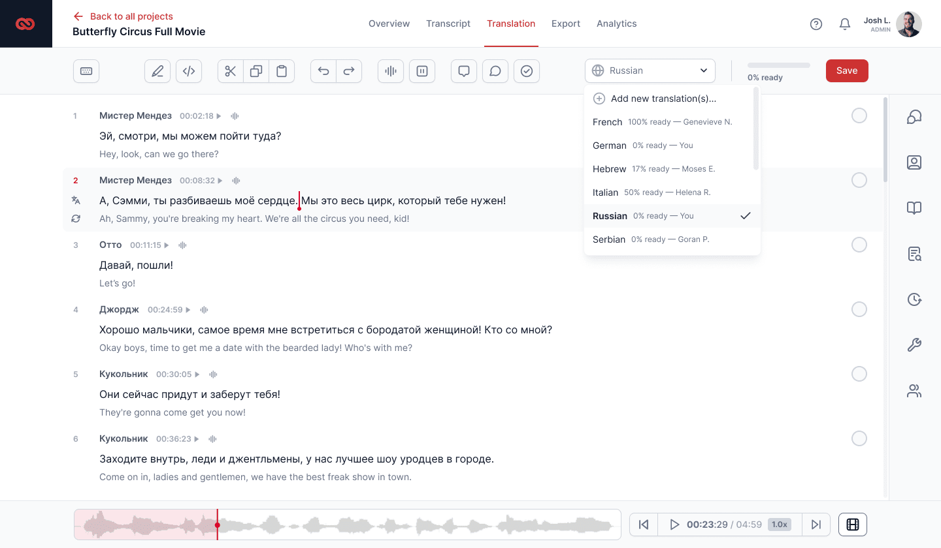Open the team users sidebar icon
This screenshot has width=941, height=548.
click(914, 391)
